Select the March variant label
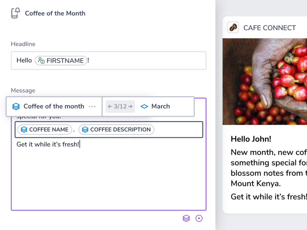This screenshot has width=307, height=230. (x=160, y=106)
